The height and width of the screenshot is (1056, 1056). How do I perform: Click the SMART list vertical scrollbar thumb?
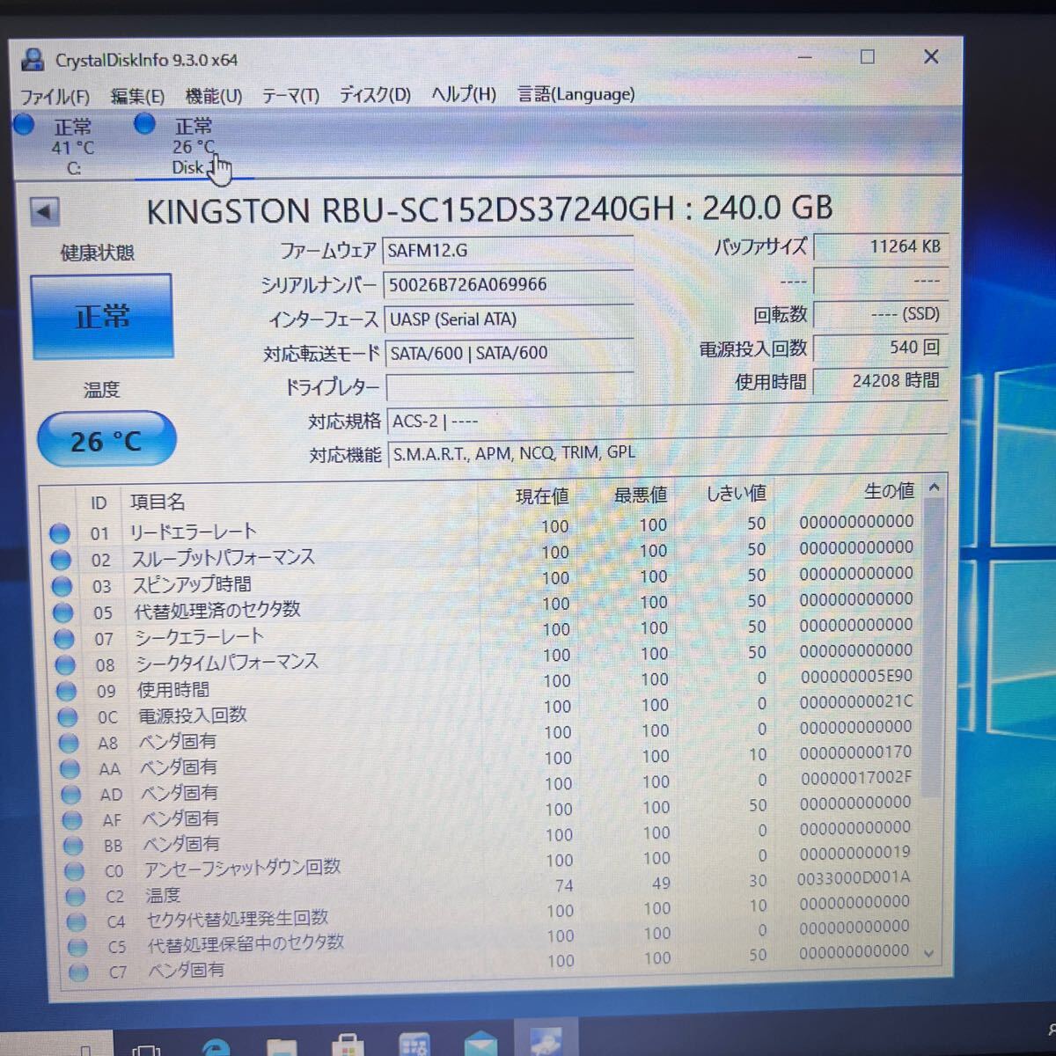(x=934, y=647)
